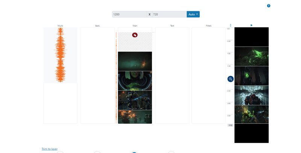This screenshot has height=153, width=301.
Task: Click the 3:52 end time marker
Action: tap(230, 125)
